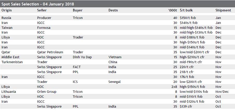Select the Russia origin cell
235x111 pixels.
click(x=6, y=18)
